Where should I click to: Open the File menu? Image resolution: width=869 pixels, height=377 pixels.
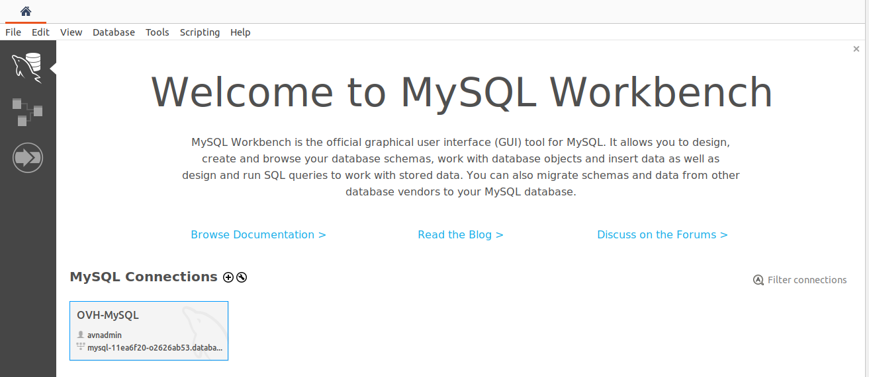(x=13, y=32)
